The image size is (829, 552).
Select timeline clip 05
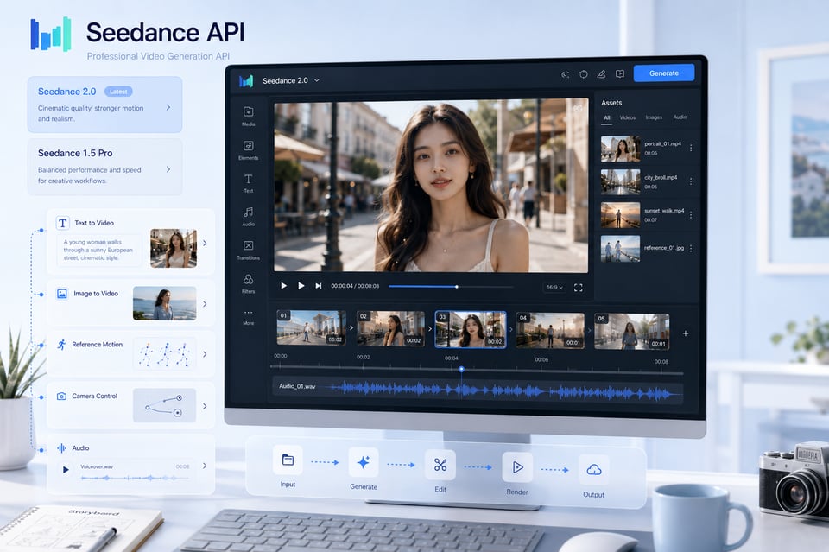(632, 332)
